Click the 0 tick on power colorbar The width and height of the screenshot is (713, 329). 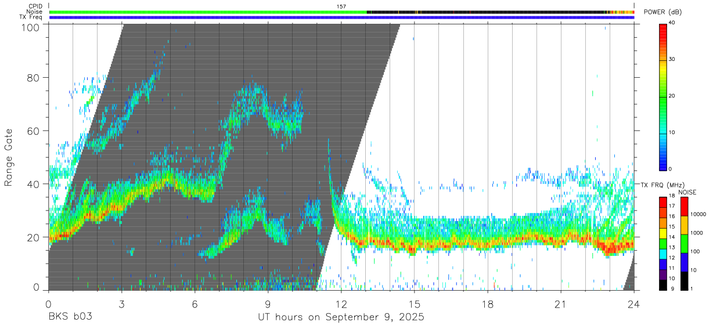pyautogui.click(x=671, y=169)
